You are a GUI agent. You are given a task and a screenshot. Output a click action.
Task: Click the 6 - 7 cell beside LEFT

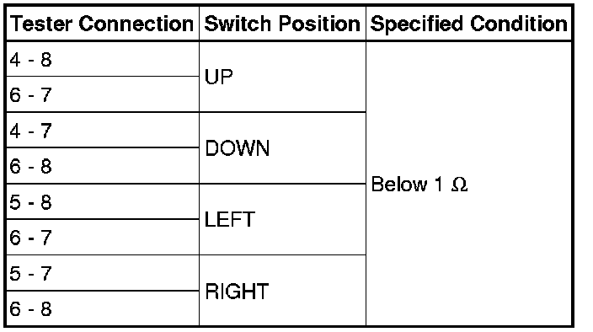coord(103,237)
